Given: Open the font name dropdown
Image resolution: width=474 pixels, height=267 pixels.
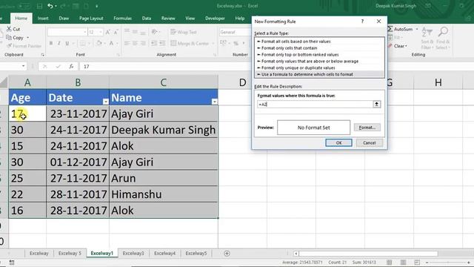Looking at the screenshot, I should click(x=85, y=32).
